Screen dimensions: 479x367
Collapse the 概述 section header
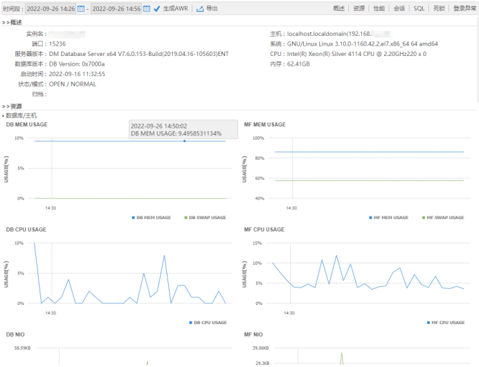[12, 22]
